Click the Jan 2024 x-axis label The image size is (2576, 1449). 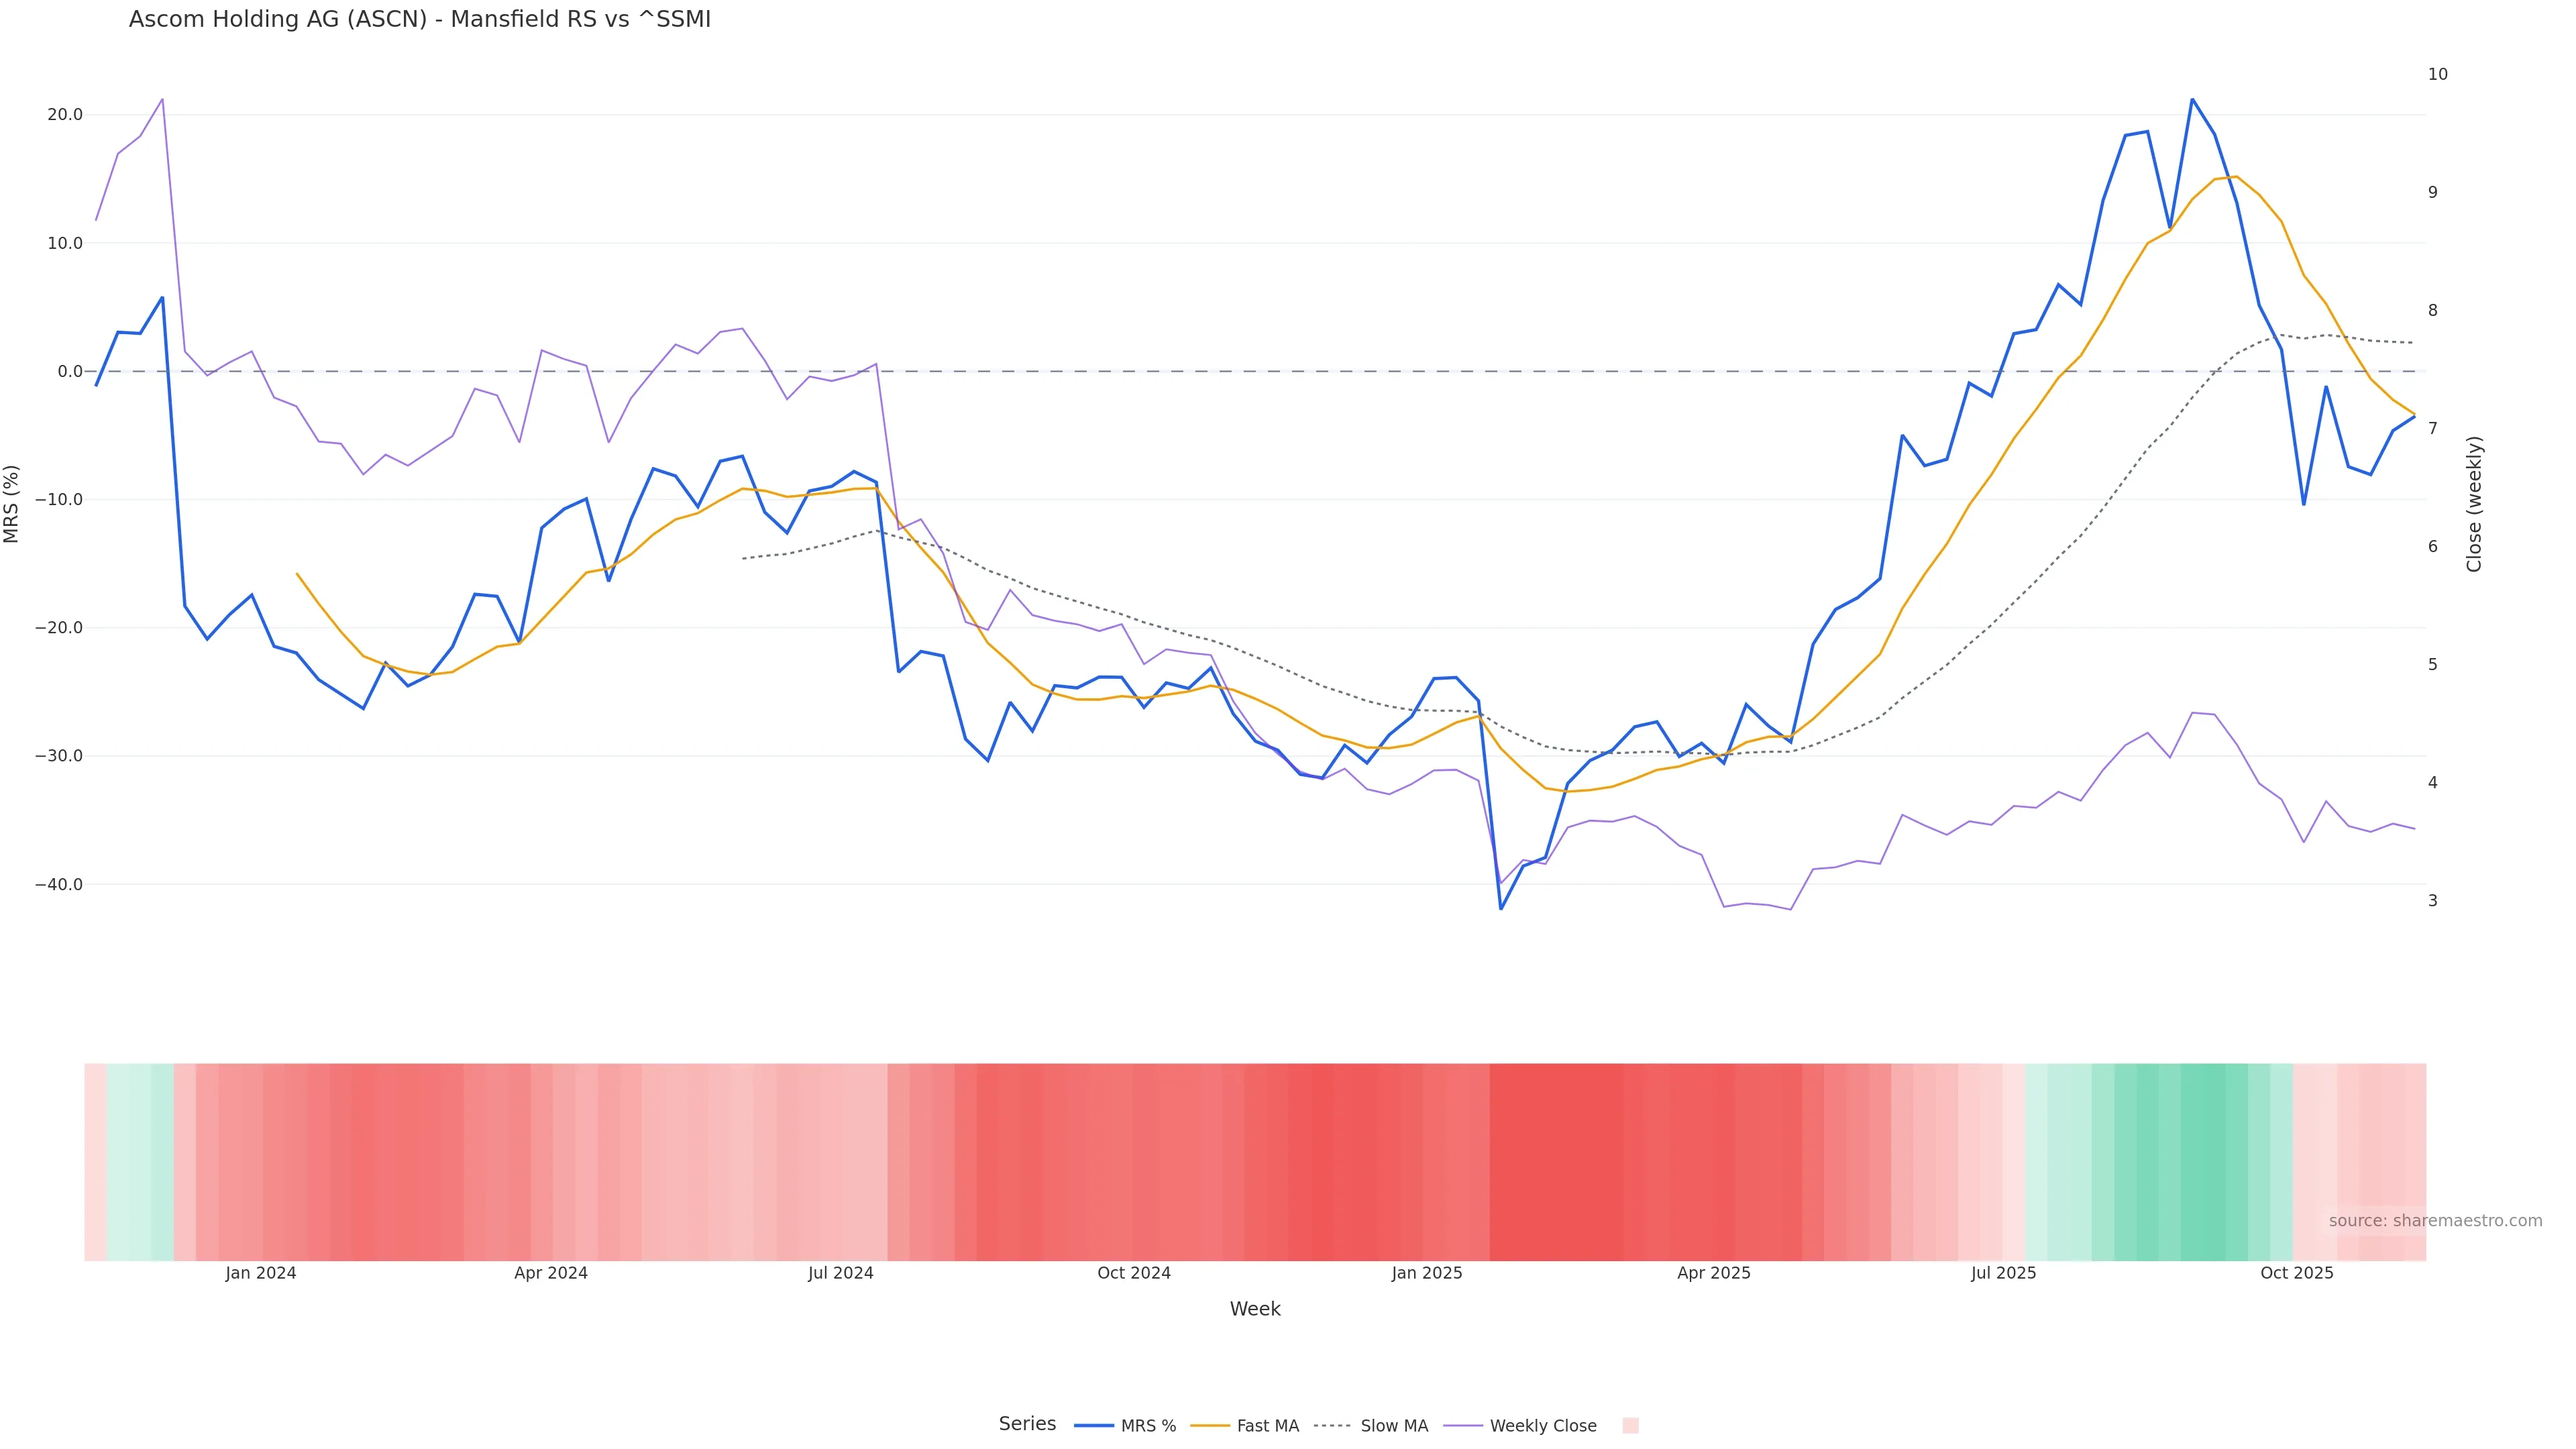261,1273
